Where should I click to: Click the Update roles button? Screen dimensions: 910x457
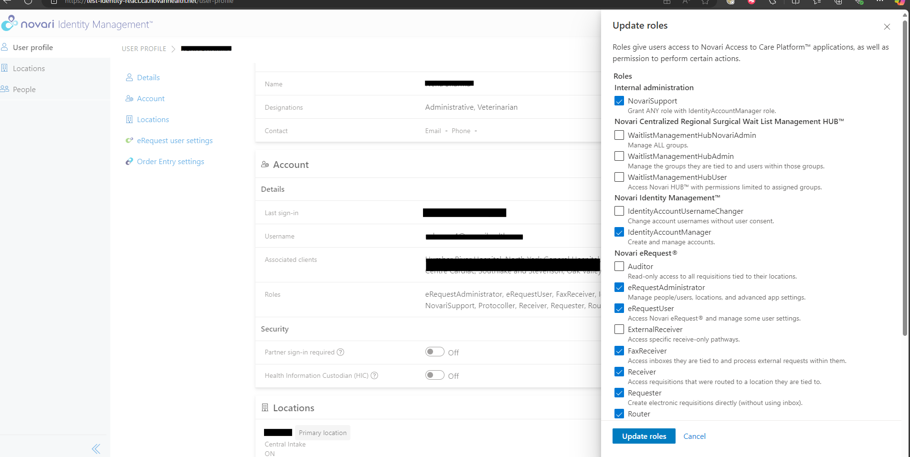coord(644,436)
